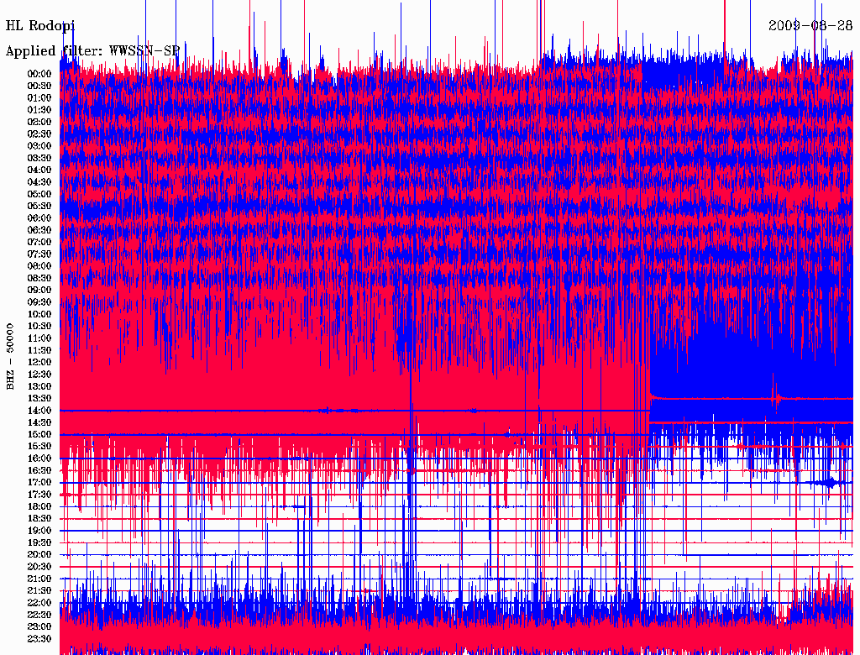Click the 08:30 time label
The image size is (860, 655).
(39, 279)
